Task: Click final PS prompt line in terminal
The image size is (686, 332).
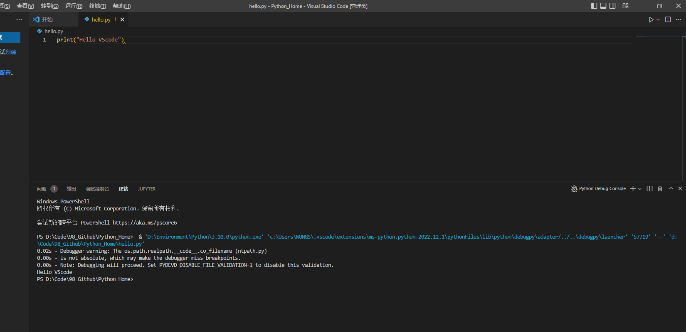Action: pos(85,279)
